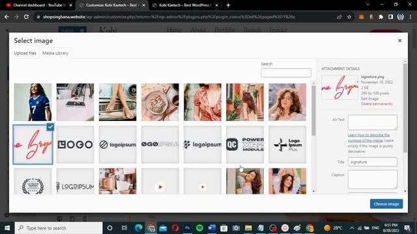Click the Caption text area
Image resolution: width=417 pixels, height=234 pixels.
[372, 179]
